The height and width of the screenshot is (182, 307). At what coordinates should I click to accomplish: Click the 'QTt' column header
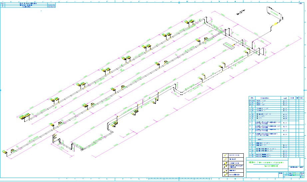[x=252, y=98]
